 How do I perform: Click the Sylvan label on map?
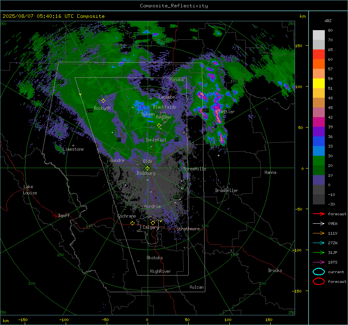coord(148,114)
